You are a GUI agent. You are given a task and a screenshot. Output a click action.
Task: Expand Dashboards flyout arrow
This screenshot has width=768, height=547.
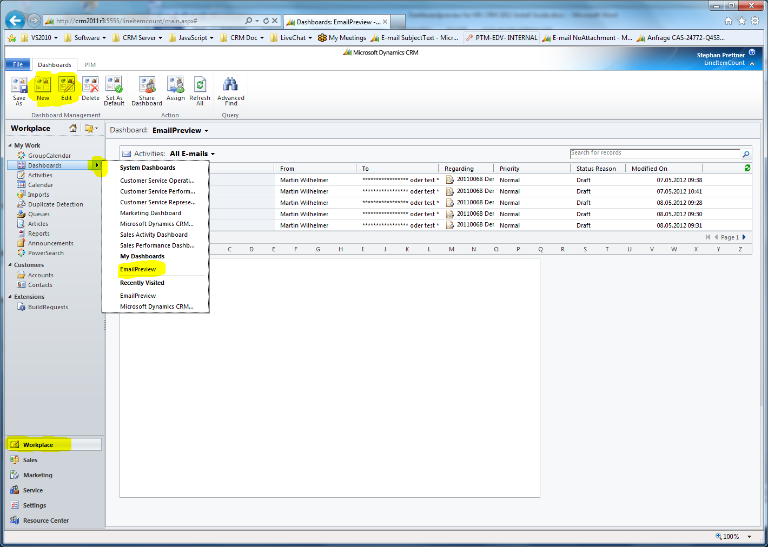[97, 165]
